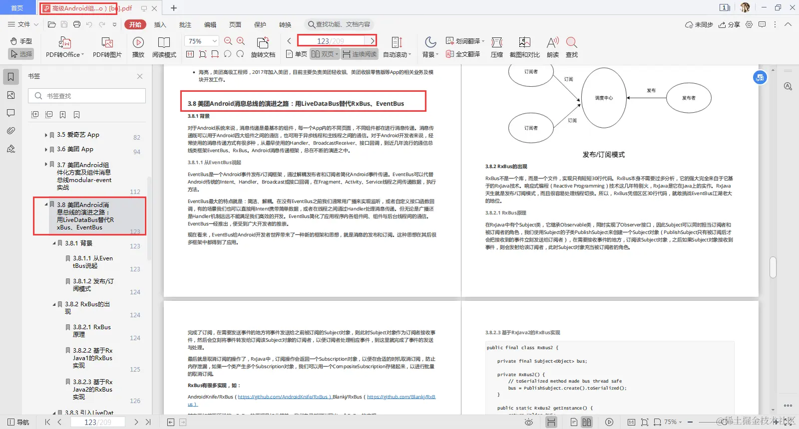Start slideshow playback
The width and height of the screenshot is (799, 429).
[x=138, y=47]
